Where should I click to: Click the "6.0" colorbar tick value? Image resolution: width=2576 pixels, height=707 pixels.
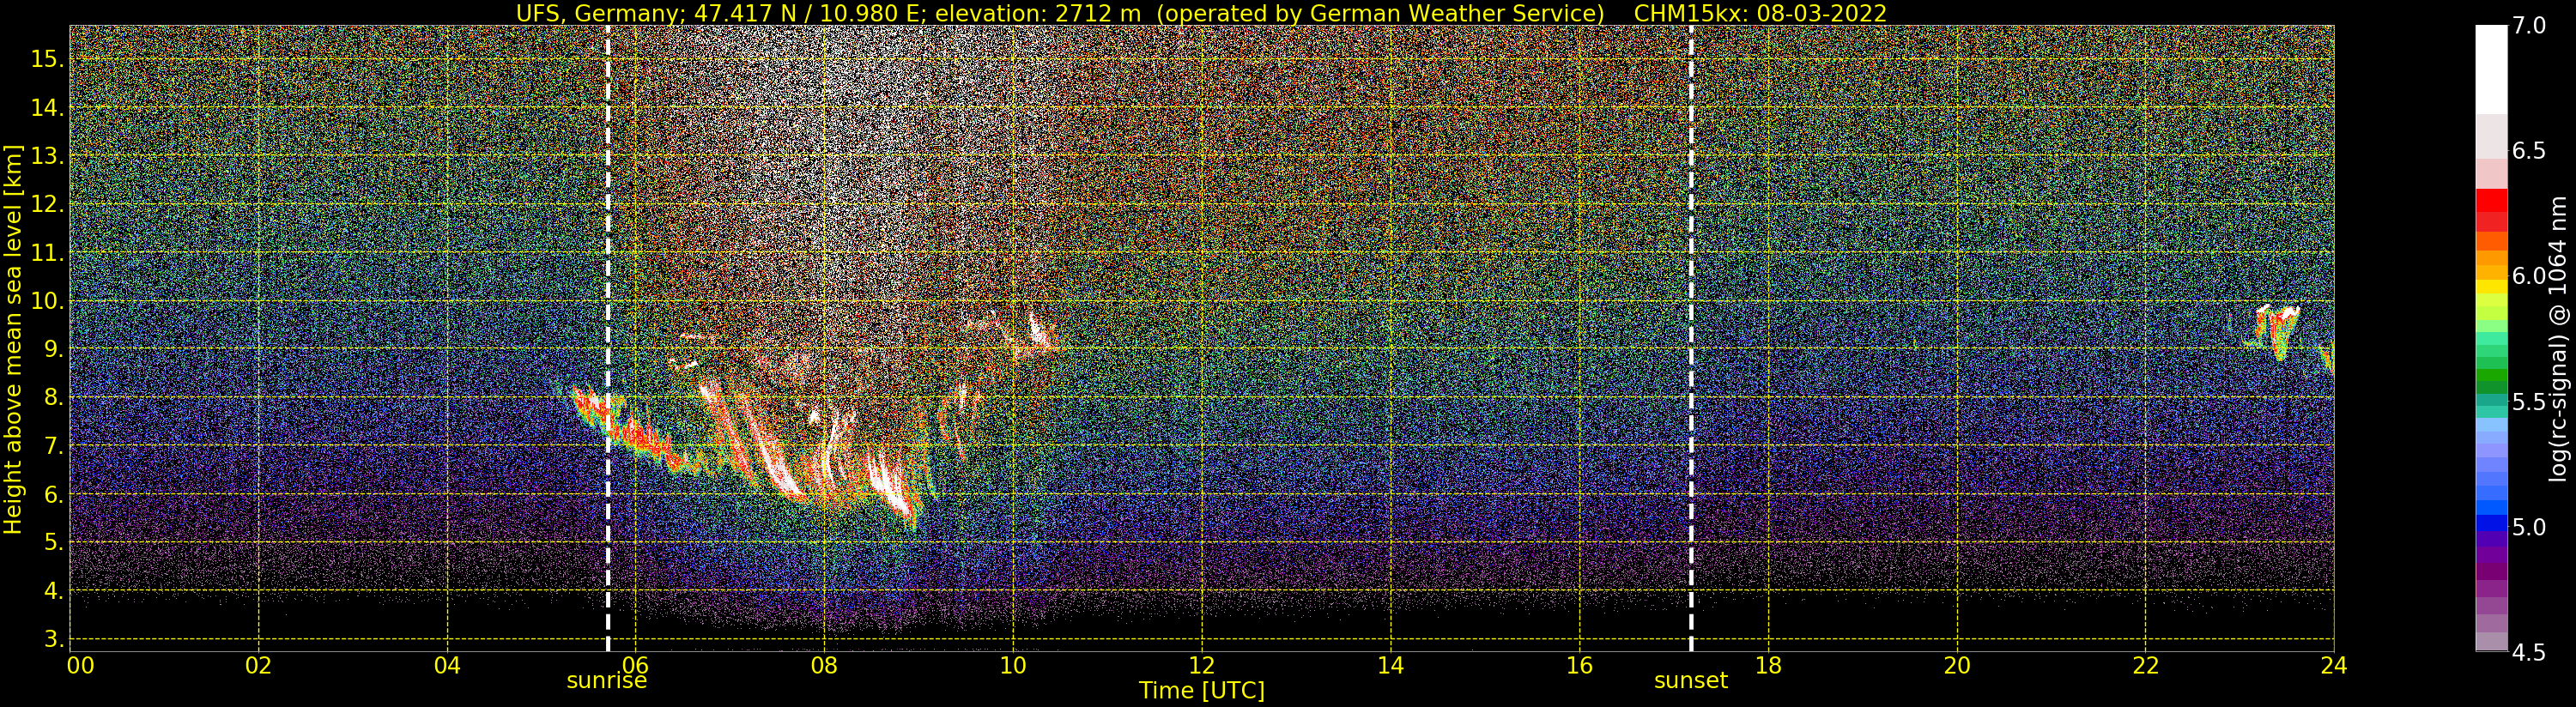(2528, 276)
